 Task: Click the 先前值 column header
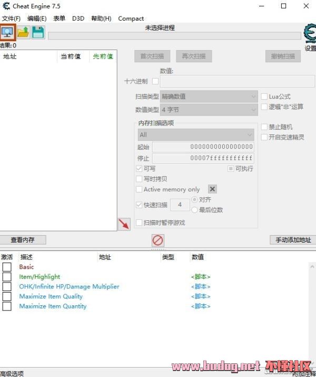103,56
